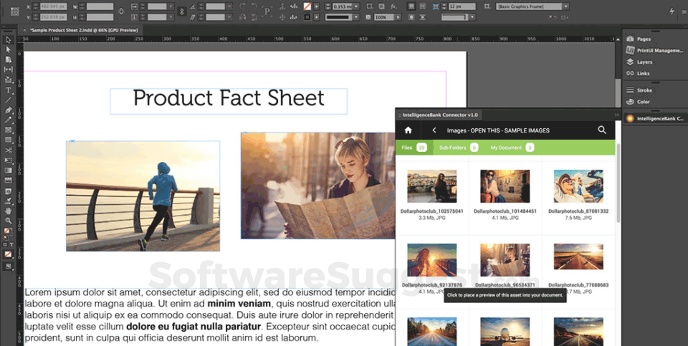
Task: Open the Links panel
Action: click(639, 73)
